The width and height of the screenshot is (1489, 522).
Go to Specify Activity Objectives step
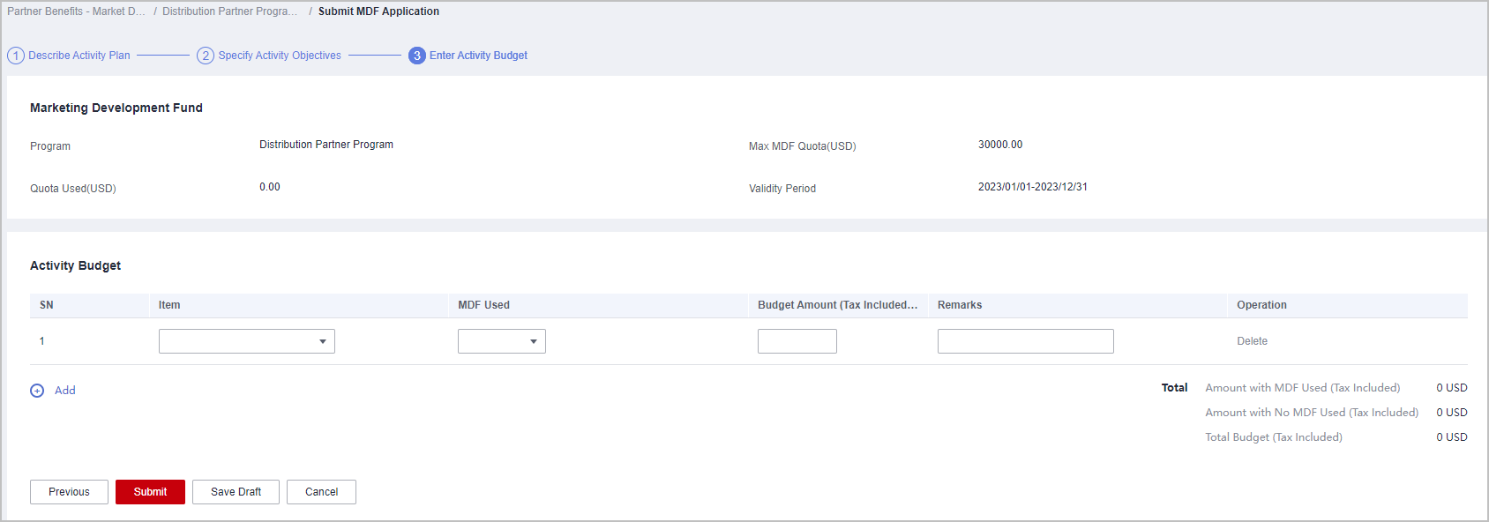click(280, 56)
